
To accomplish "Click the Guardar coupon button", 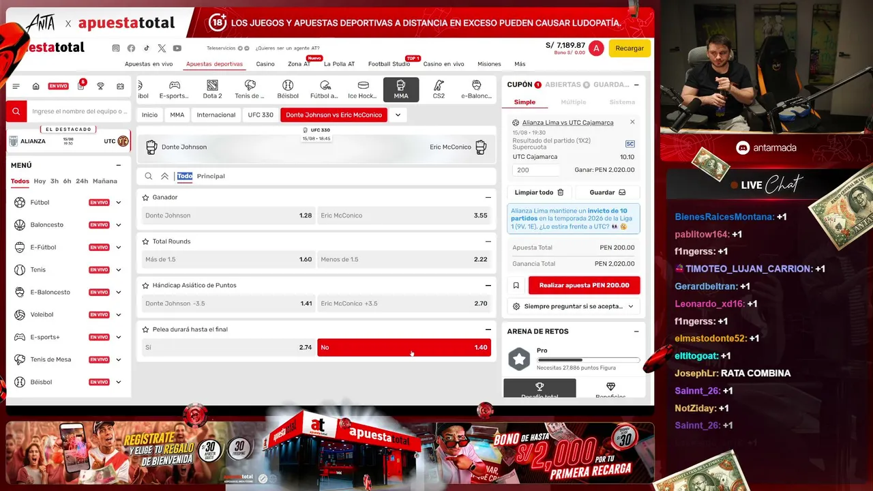I will (x=608, y=192).
